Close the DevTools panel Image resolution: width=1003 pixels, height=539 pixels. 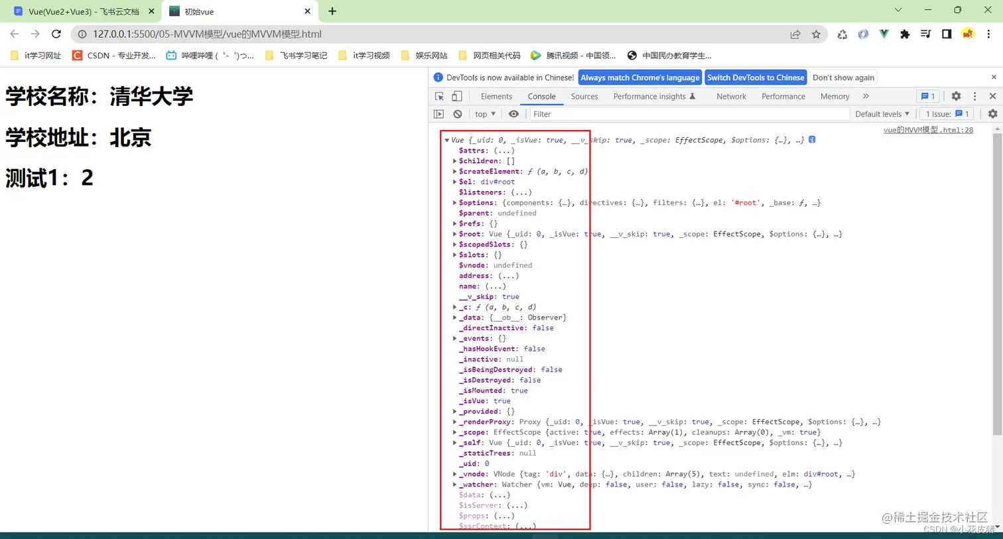pyautogui.click(x=993, y=96)
